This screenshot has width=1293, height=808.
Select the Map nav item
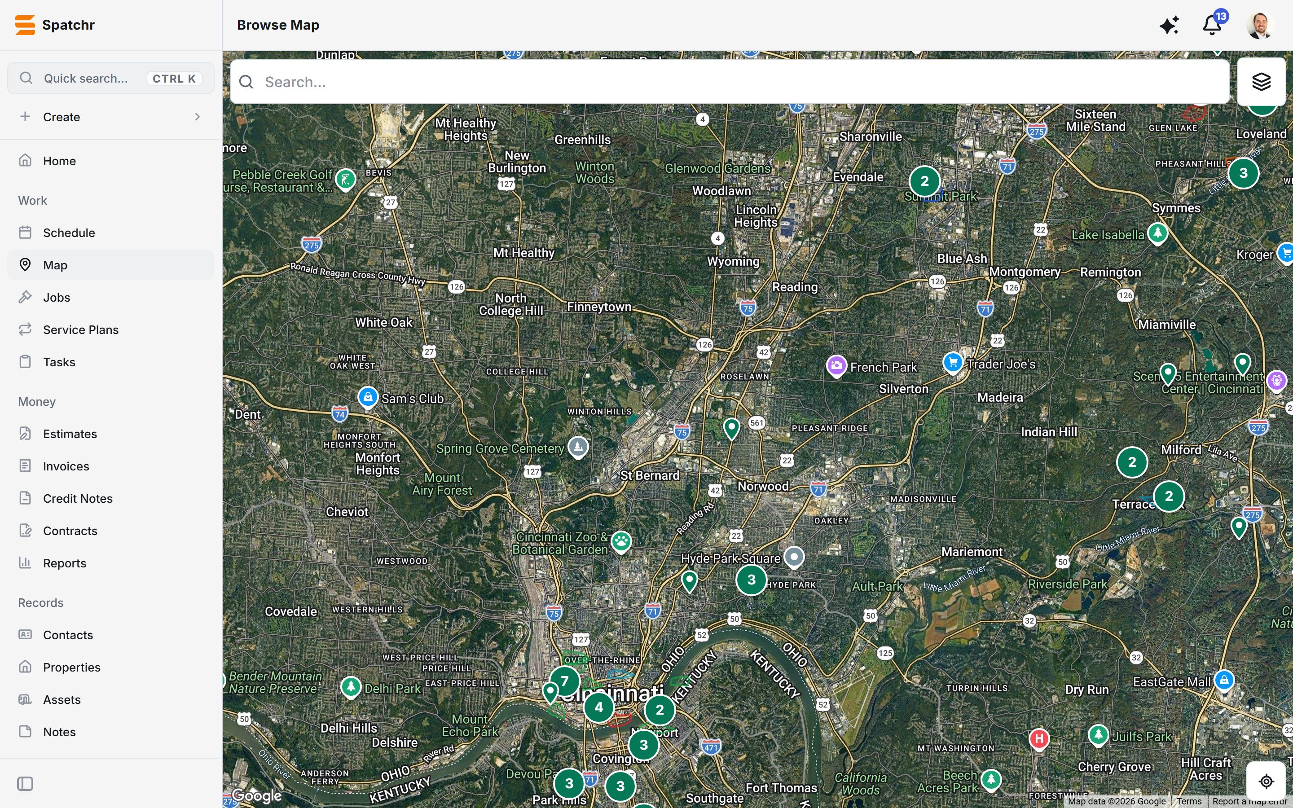[x=110, y=265]
